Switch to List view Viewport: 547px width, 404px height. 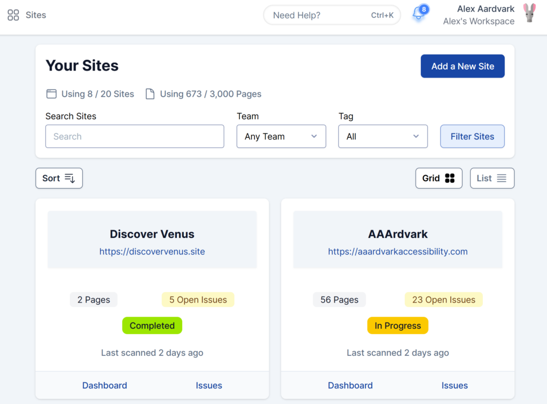491,178
